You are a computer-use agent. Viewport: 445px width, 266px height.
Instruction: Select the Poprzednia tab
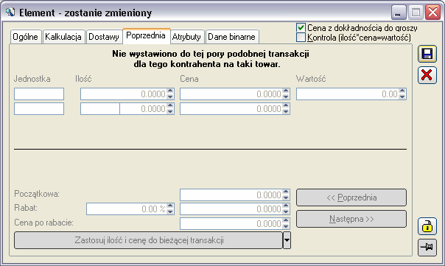click(x=146, y=36)
